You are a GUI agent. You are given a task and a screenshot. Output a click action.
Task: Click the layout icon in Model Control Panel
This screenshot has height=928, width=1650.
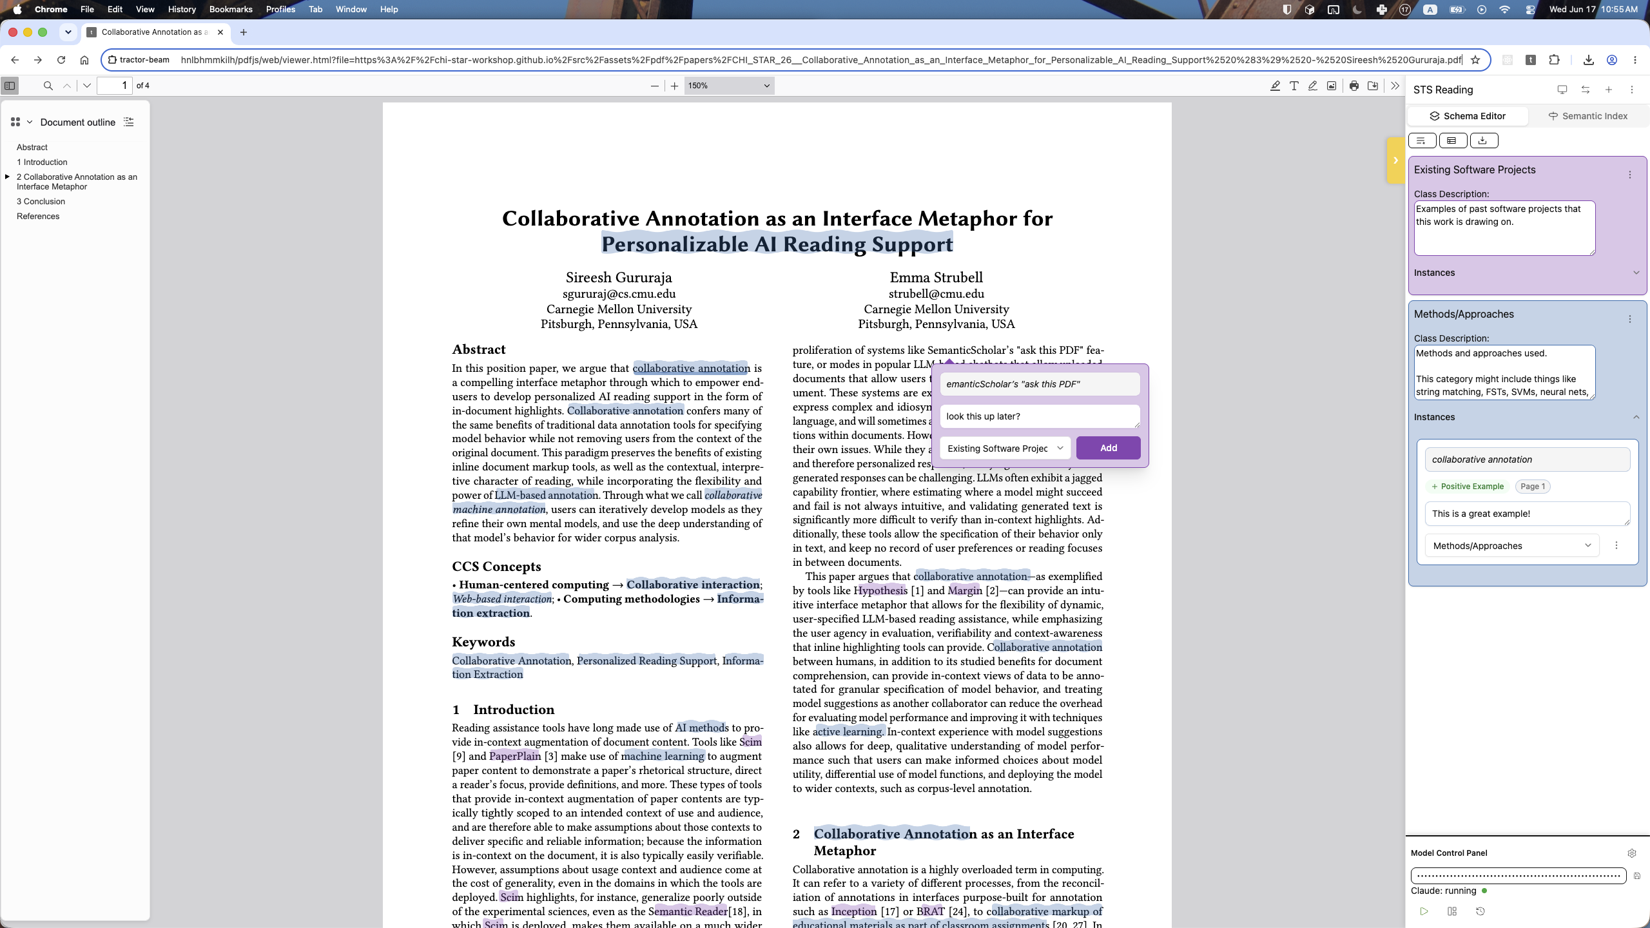pos(1452,911)
